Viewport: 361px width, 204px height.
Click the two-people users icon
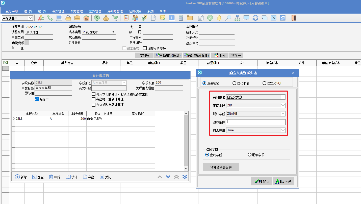point(135,18)
